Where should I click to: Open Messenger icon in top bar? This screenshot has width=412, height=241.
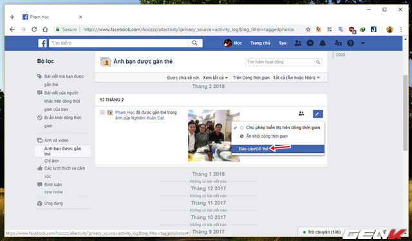click(x=310, y=43)
